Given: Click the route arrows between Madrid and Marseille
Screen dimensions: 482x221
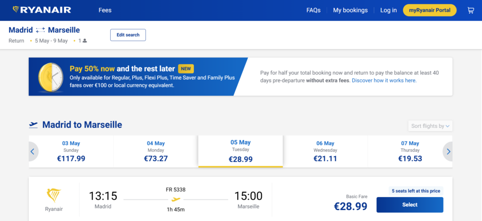Looking at the screenshot, I should click(40, 30).
